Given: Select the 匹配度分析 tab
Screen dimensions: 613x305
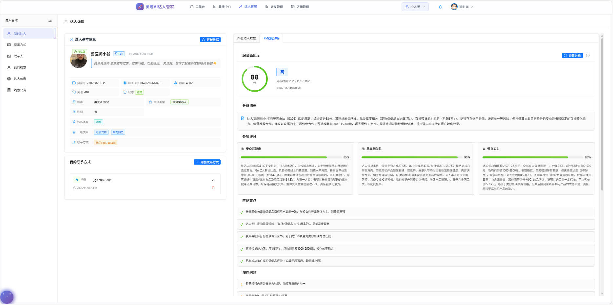Looking at the screenshot, I should 271,38.
